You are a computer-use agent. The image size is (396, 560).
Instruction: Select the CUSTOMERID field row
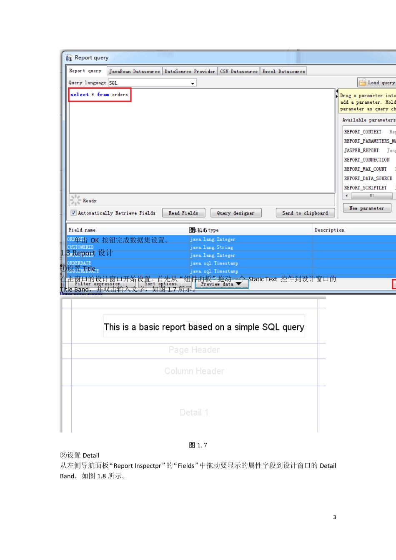click(x=231, y=247)
